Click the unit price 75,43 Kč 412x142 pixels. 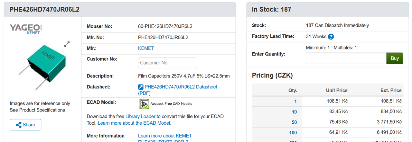coord(338,122)
